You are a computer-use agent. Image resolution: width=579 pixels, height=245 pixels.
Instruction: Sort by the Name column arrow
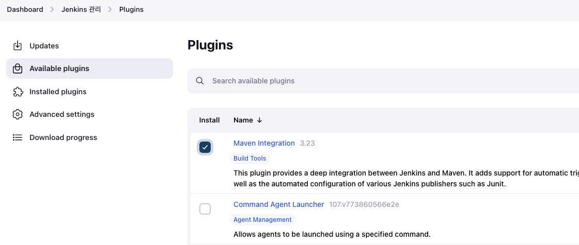[x=259, y=120]
